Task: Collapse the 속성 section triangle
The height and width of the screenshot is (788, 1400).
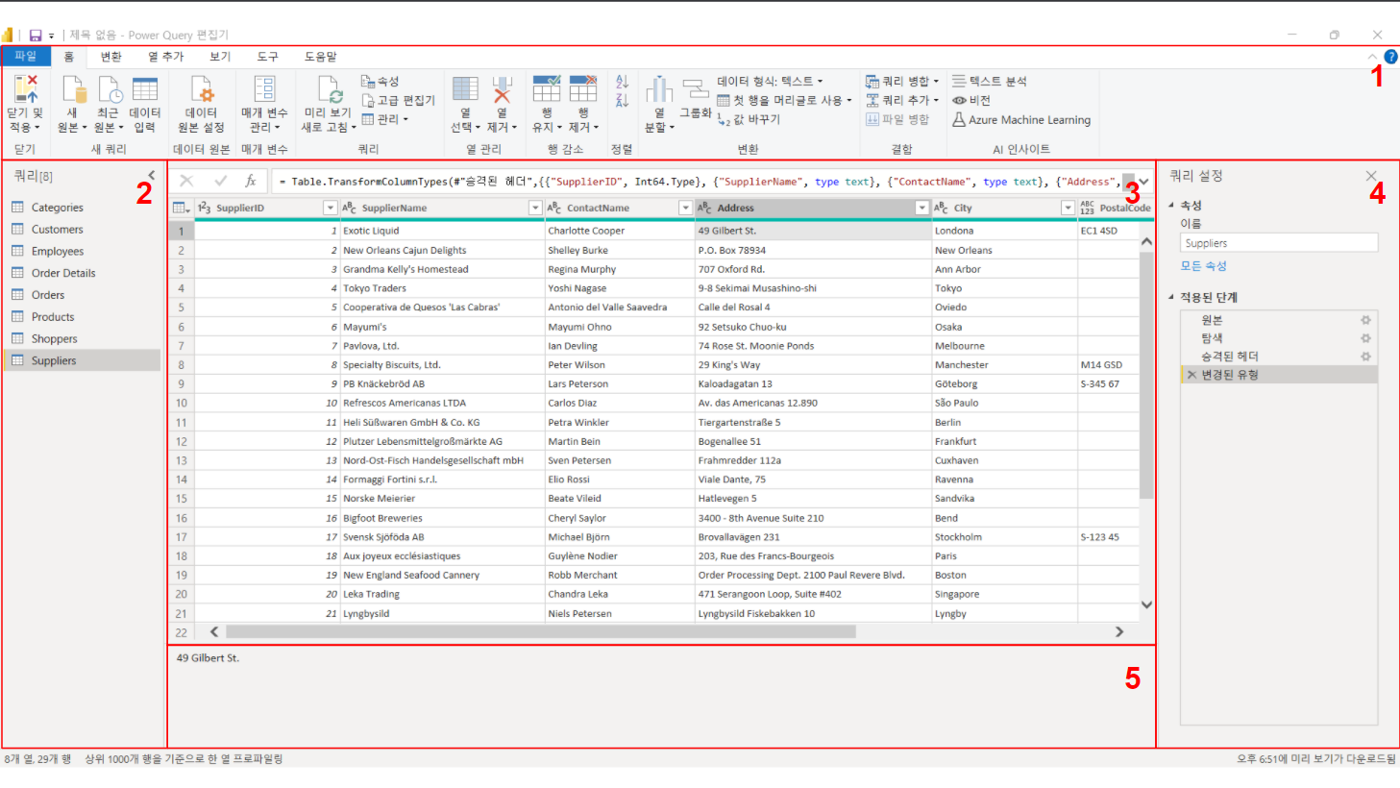Action: point(1171,206)
